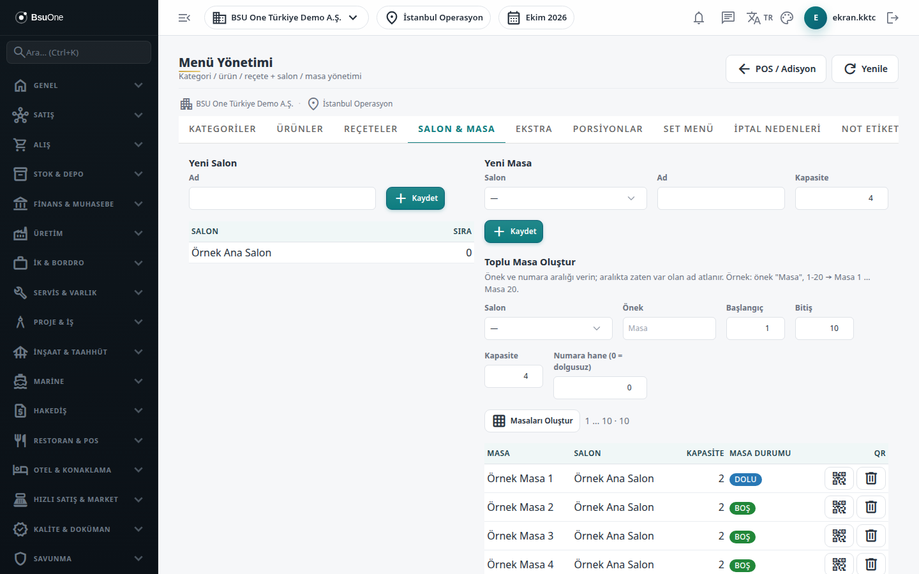919x574 pixels.
Task: Delete Örnek Masa 3 with trash icon
Action: click(871, 536)
